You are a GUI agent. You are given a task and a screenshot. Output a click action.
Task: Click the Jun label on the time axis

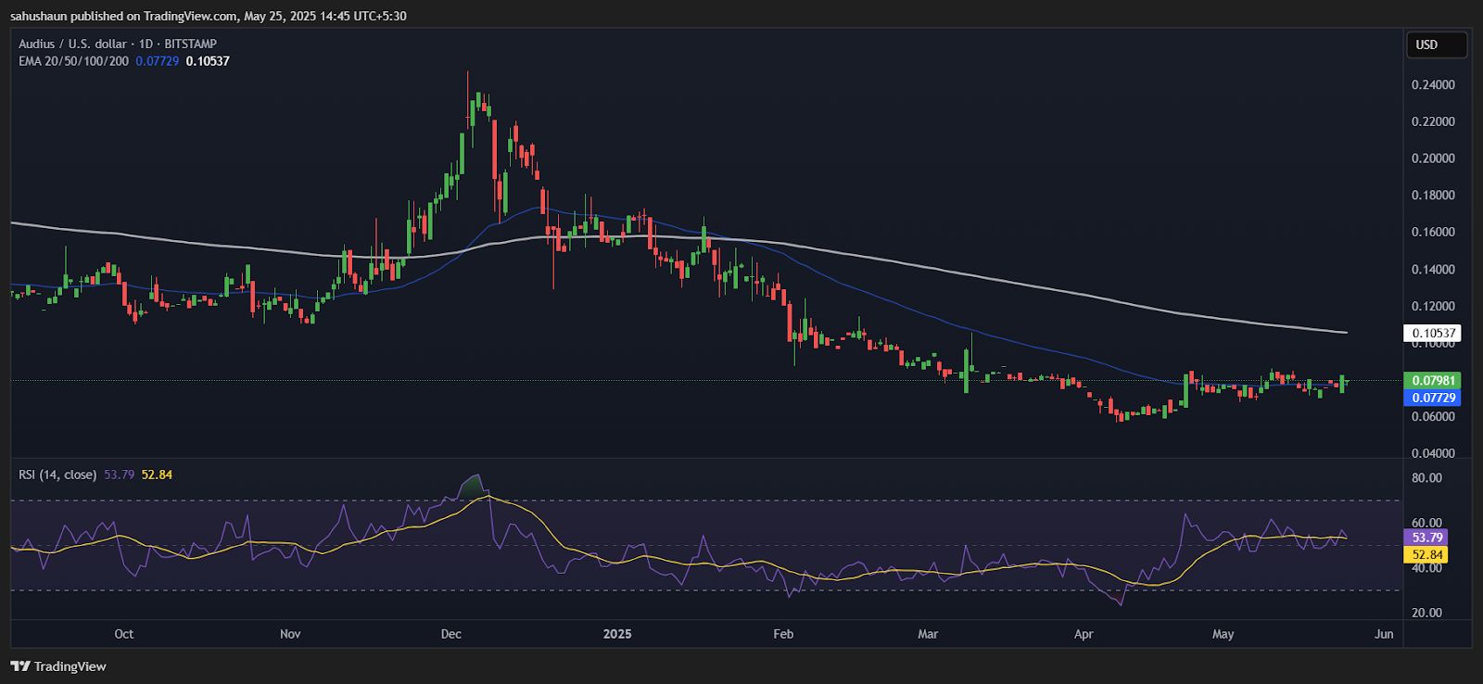pyautogui.click(x=1384, y=634)
